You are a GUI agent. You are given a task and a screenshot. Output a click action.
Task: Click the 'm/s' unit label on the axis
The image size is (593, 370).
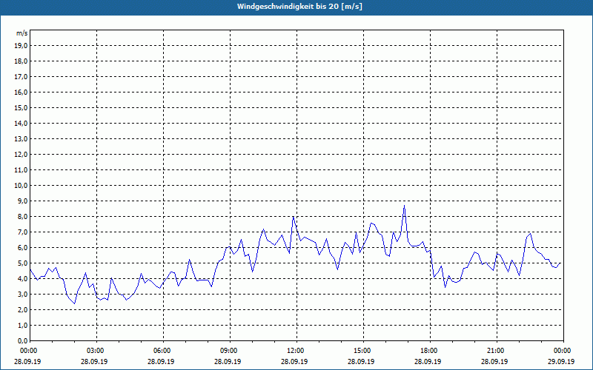22,33
